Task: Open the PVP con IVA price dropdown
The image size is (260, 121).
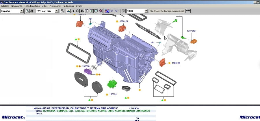Action: tap(57, 11)
